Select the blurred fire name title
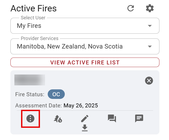The width and height of the screenshot is (169, 140). click(30, 80)
